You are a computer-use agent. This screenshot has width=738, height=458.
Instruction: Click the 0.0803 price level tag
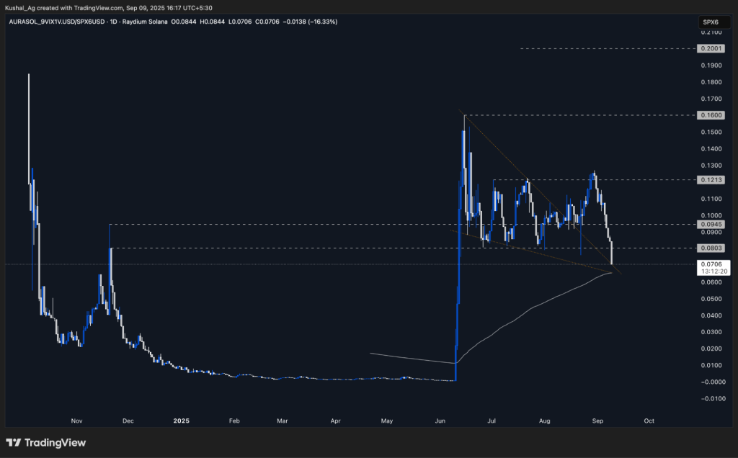[710, 248]
